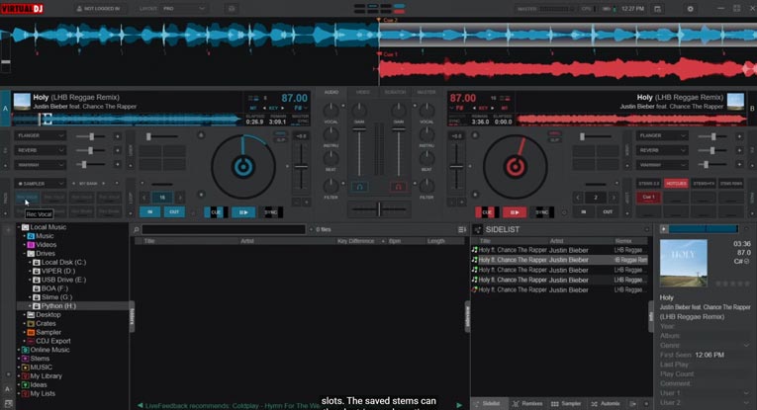Select Music folder in browser tree
The image size is (757, 410).
45,235
